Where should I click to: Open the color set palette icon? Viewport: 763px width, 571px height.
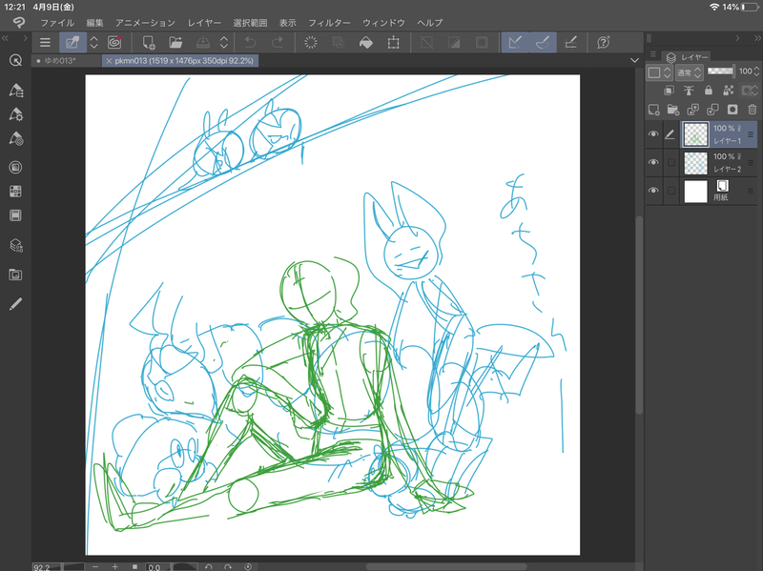click(x=15, y=192)
